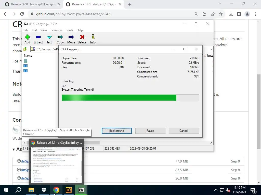This screenshot has width=261, height=195.
Task: Open File Explorer from taskbar
Action: 31,190
